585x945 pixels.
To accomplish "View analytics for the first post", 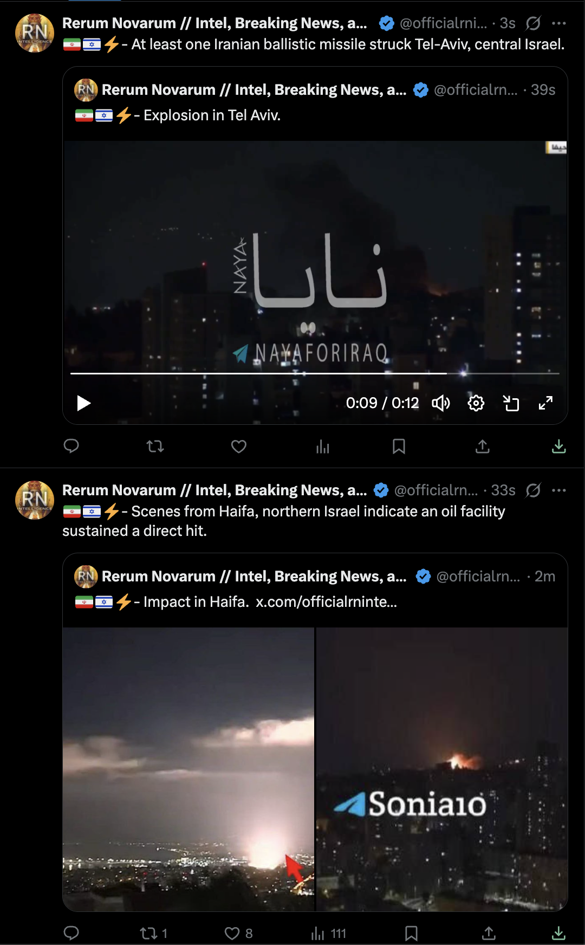I will pos(323,446).
